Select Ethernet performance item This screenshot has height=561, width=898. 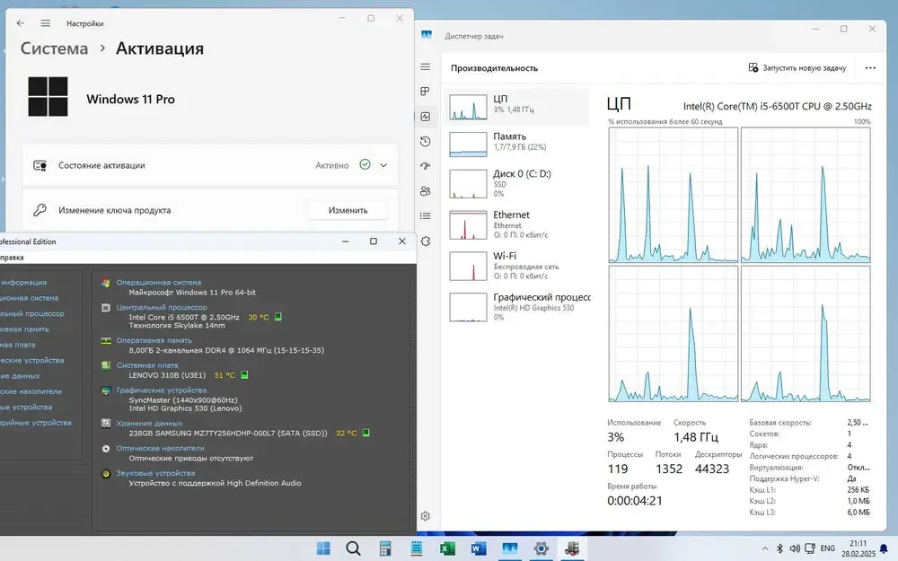click(x=518, y=224)
